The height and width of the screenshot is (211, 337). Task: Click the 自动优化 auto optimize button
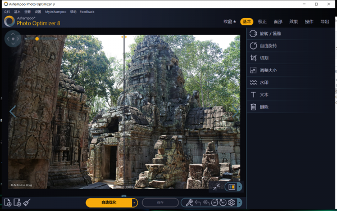point(109,203)
